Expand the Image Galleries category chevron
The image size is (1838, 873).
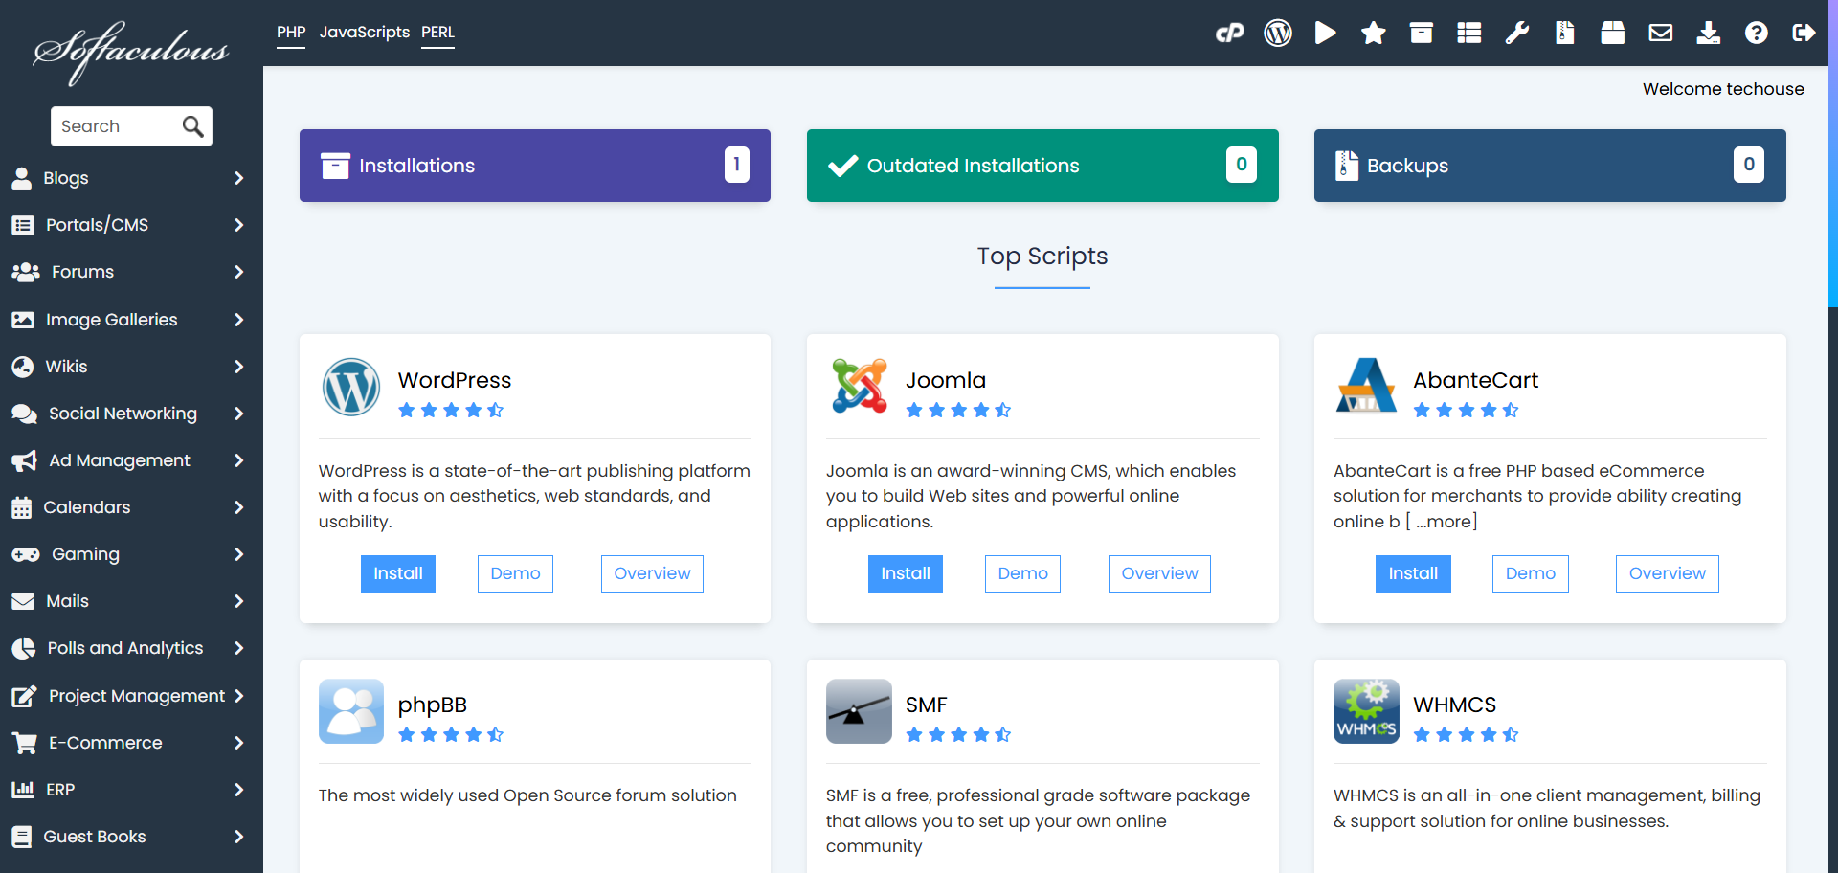[x=239, y=320]
